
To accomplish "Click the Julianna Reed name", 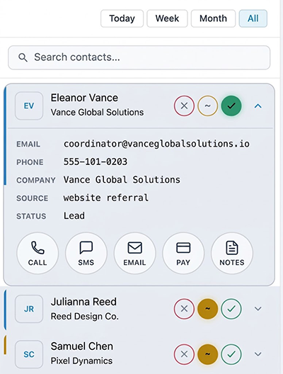I will click(x=83, y=302).
